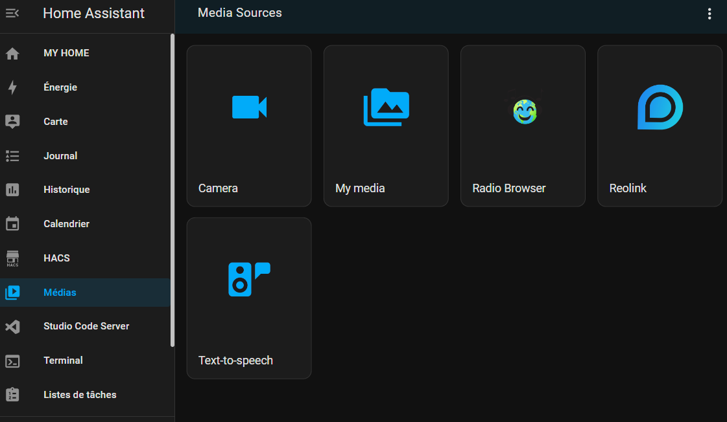The width and height of the screenshot is (727, 422).
Task: Browse the My media folder card
Action: [x=386, y=126]
